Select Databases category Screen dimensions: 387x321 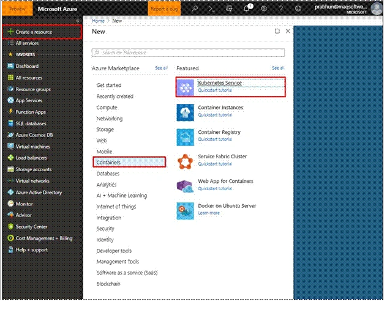coord(108,174)
